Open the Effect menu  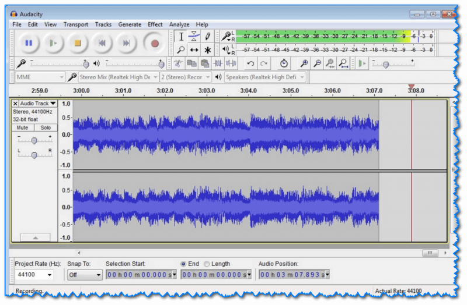tap(155, 24)
